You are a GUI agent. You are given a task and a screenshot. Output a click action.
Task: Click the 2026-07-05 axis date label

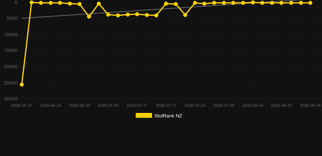(108, 106)
